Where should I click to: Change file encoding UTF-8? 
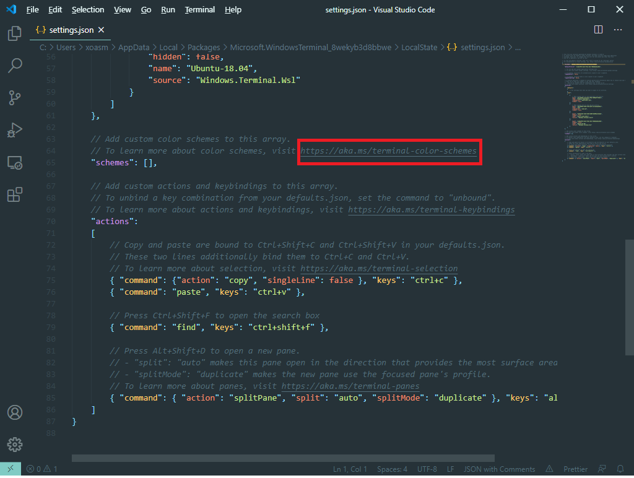point(427,469)
